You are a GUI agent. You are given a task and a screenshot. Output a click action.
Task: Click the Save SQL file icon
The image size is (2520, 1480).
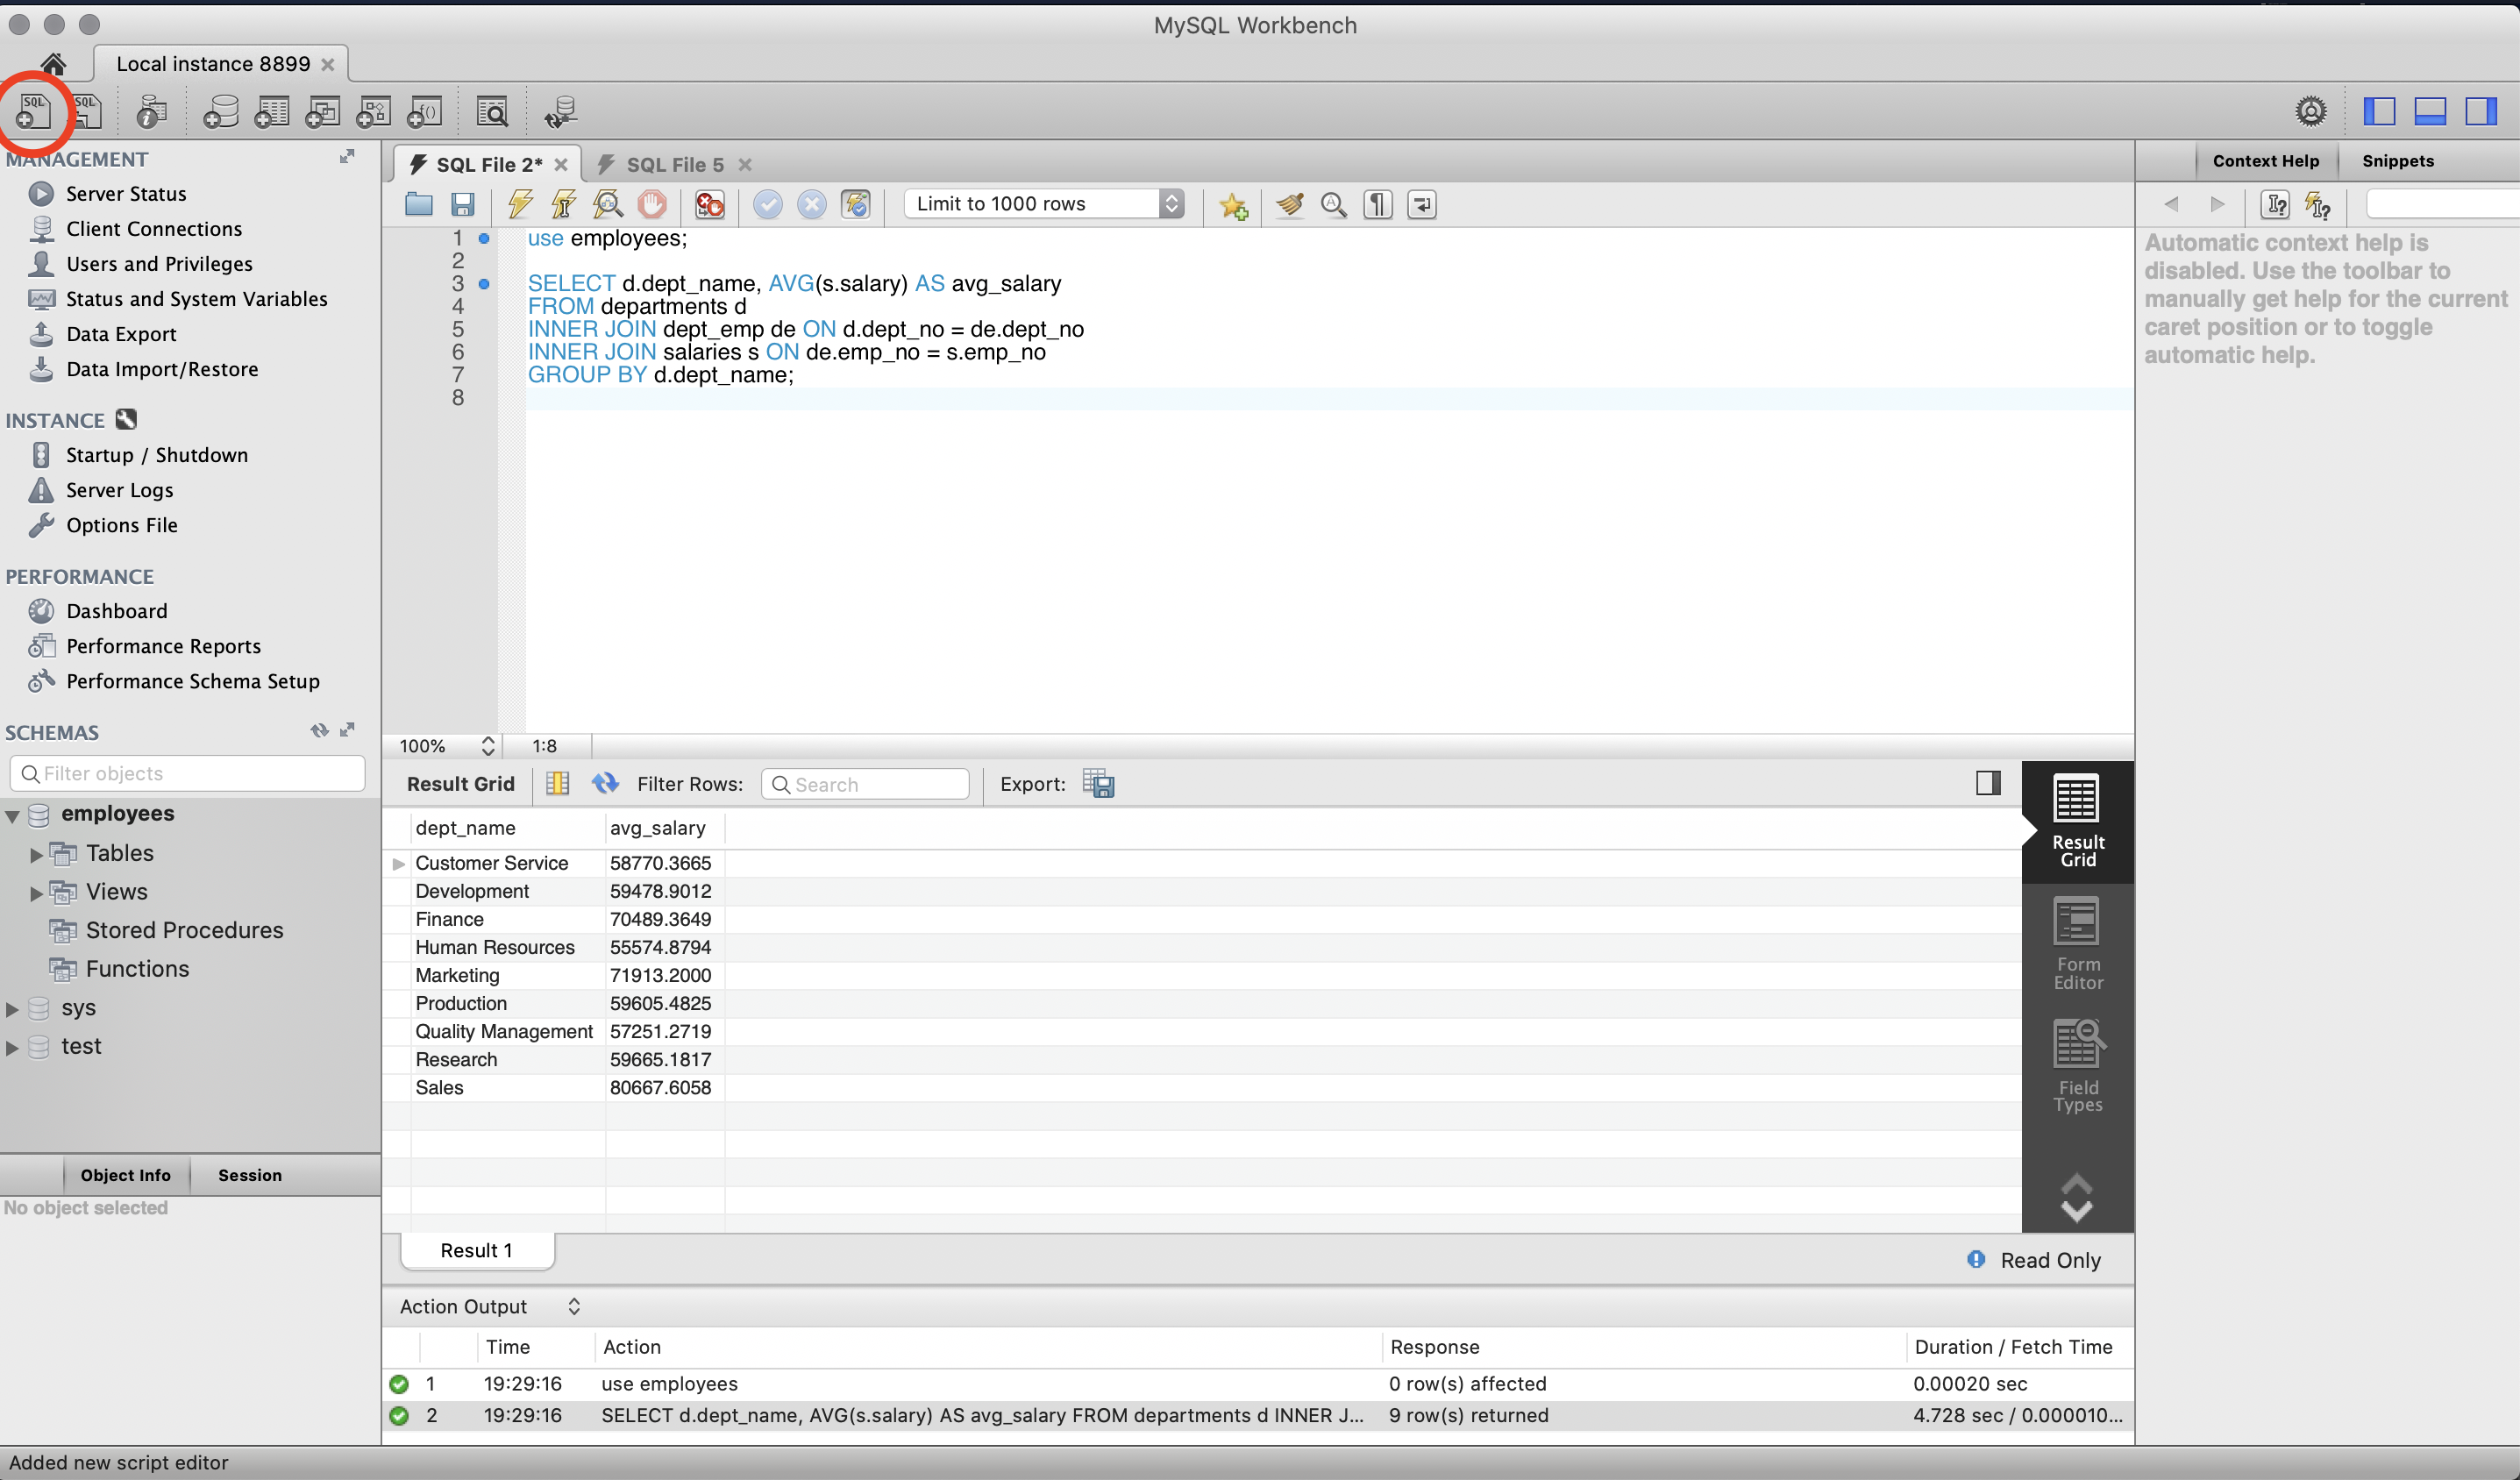point(461,203)
